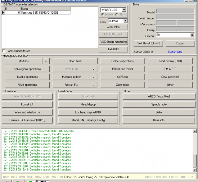Open the WinAPI USB dropdown

pyautogui.click(x=124, y=10)
